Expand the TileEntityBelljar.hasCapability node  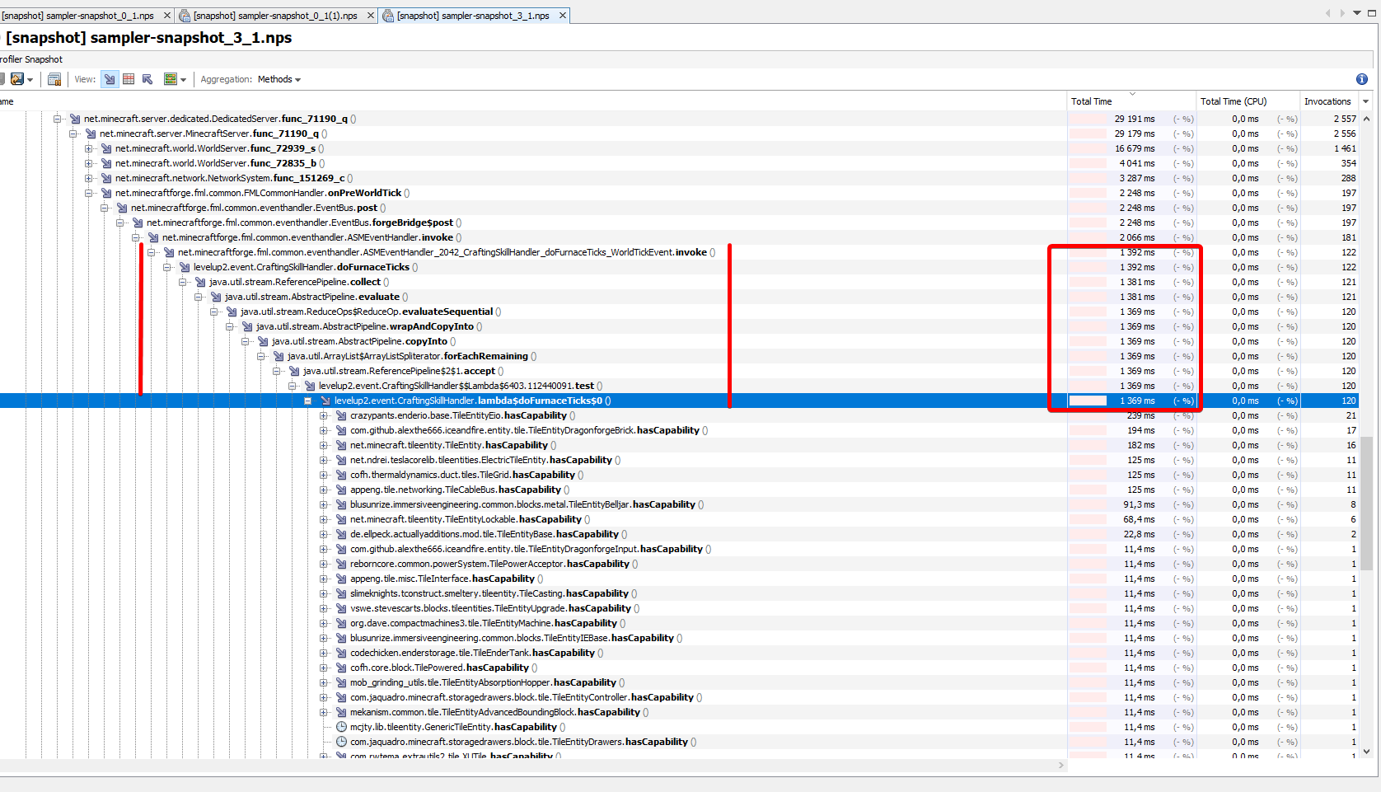(x=324, y=504)
